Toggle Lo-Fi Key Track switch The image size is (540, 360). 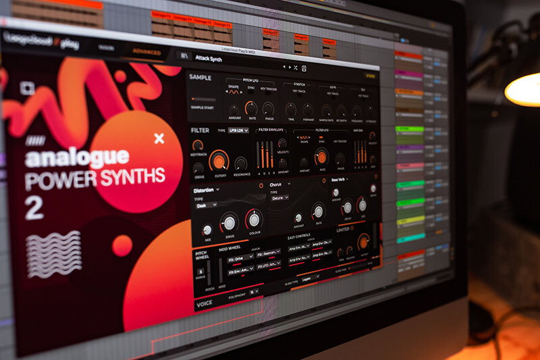(333, 97)
